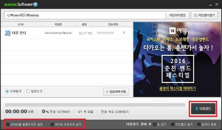
Task: Click the 파일명 column header
Action: pos(58,24)
